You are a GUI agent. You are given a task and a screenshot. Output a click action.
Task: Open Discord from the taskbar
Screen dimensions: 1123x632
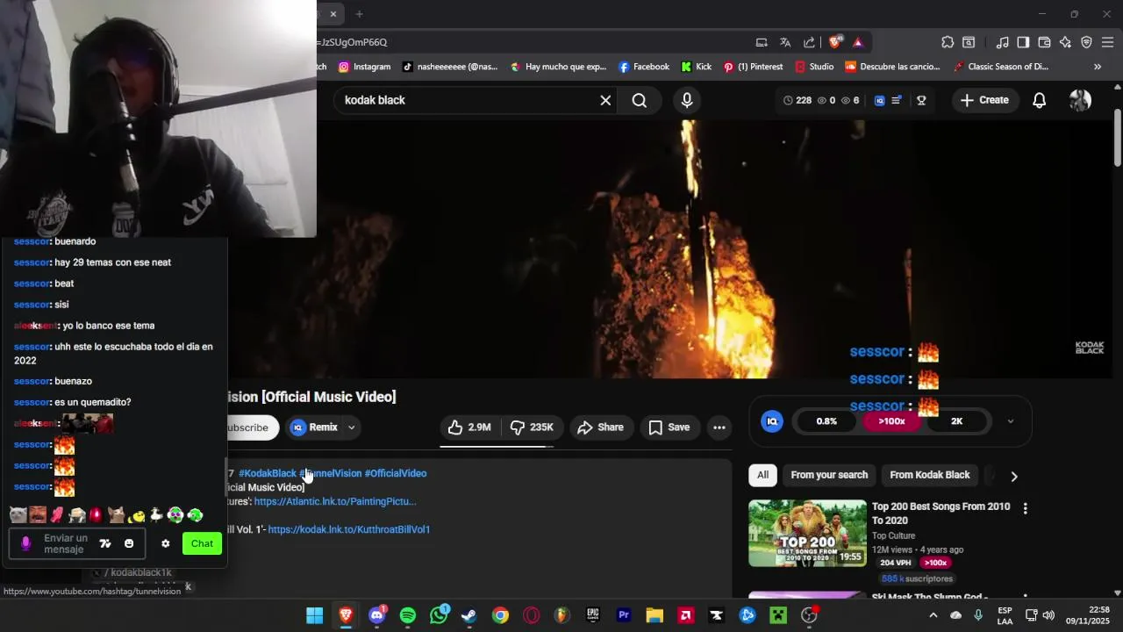(x=377, y=615)
